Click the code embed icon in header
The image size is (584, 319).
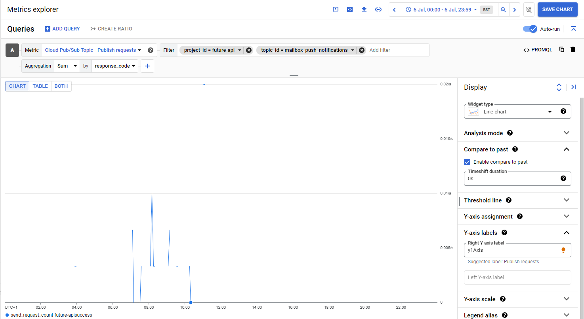tap(350, 9)
